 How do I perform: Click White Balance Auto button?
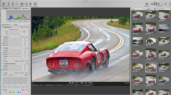click(22, 27)
